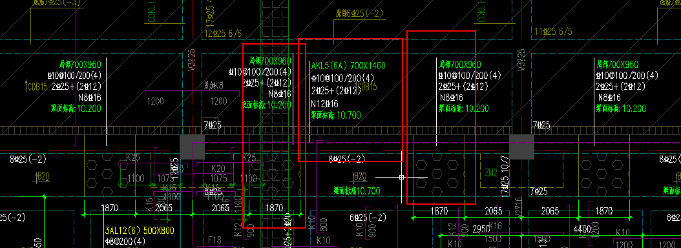Select the 10.700 elevation text beneath N12⌀16
The height and width of the screenshot is (248, 681).
[349, 115]
